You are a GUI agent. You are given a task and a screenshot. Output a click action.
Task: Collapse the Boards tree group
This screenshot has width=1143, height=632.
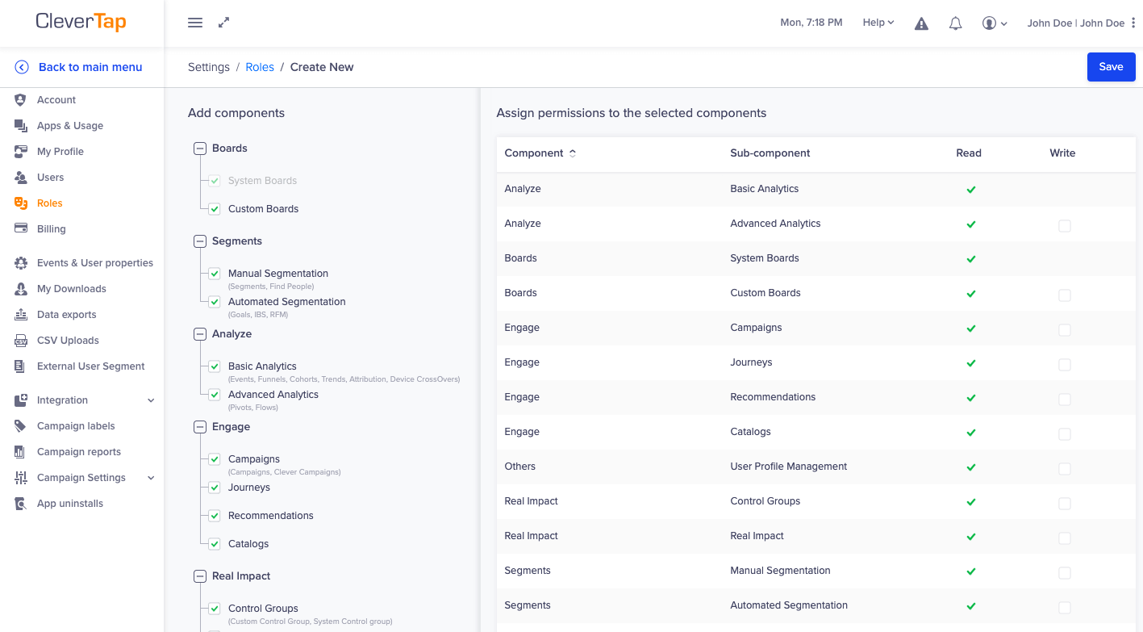[x=200, y=149]
